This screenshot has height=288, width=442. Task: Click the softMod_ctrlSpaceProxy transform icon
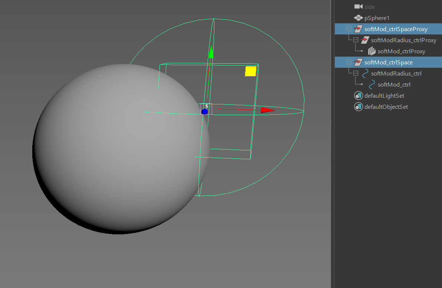pyautogui.click(x=358, y=29)
